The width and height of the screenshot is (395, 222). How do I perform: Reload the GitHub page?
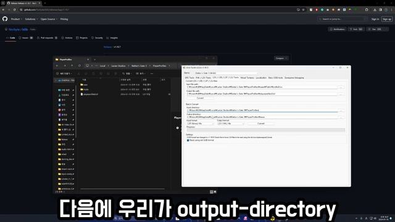15,10
